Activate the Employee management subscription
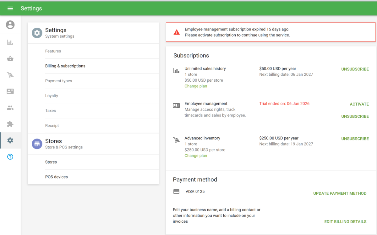This screenshot has height=235, width=377. 359,104
